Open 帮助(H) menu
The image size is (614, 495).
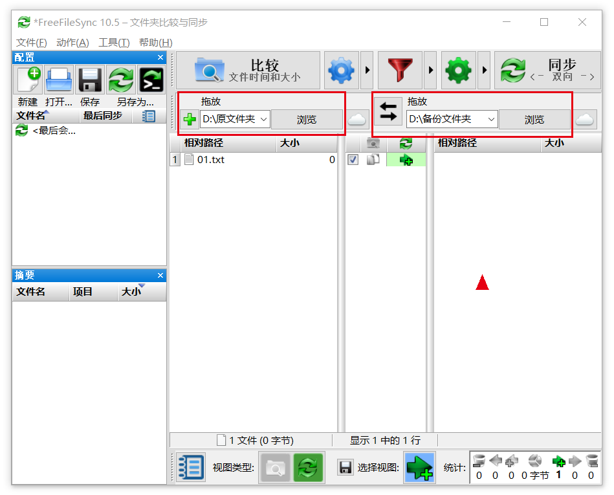coord(155,42)
